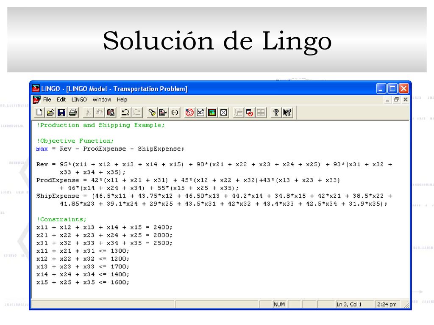Click the 'ProdExpense =' line start
Screen dimensions: 434x325
[61, 180]
